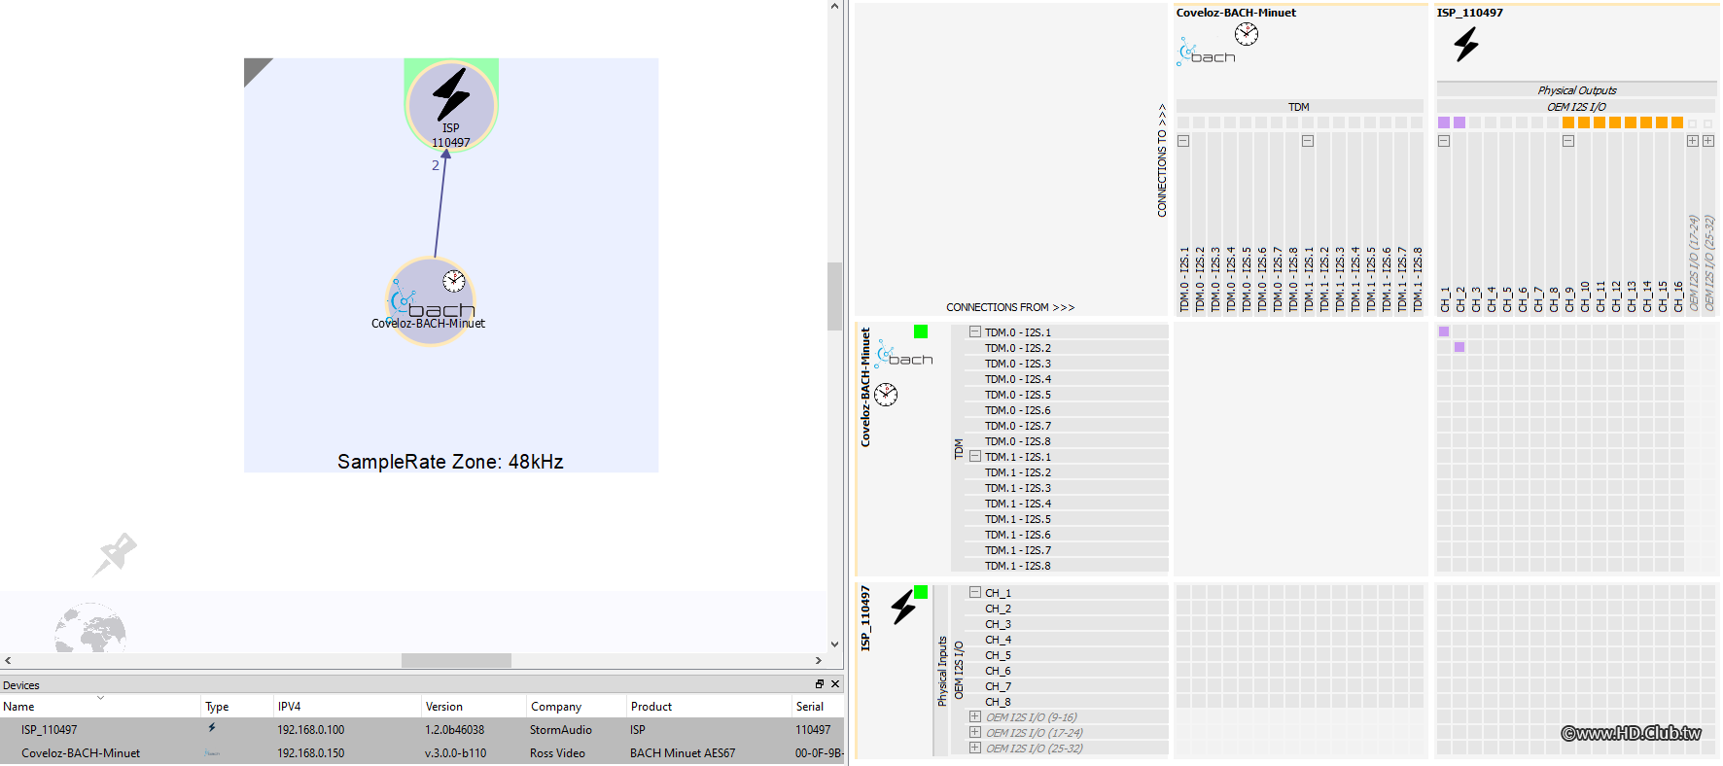
Task: Collapse the CH_9 to CH_16 output column group
Action: [1568, 141]
